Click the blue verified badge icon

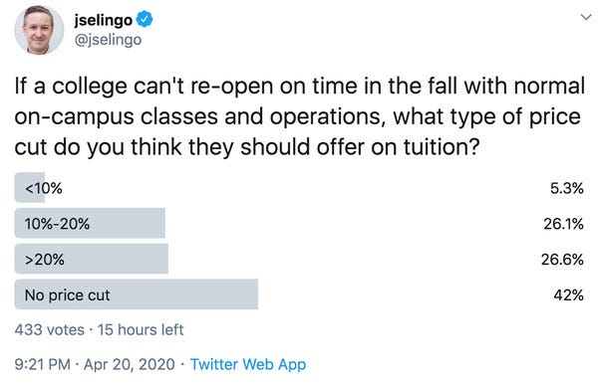coord(145,20)
